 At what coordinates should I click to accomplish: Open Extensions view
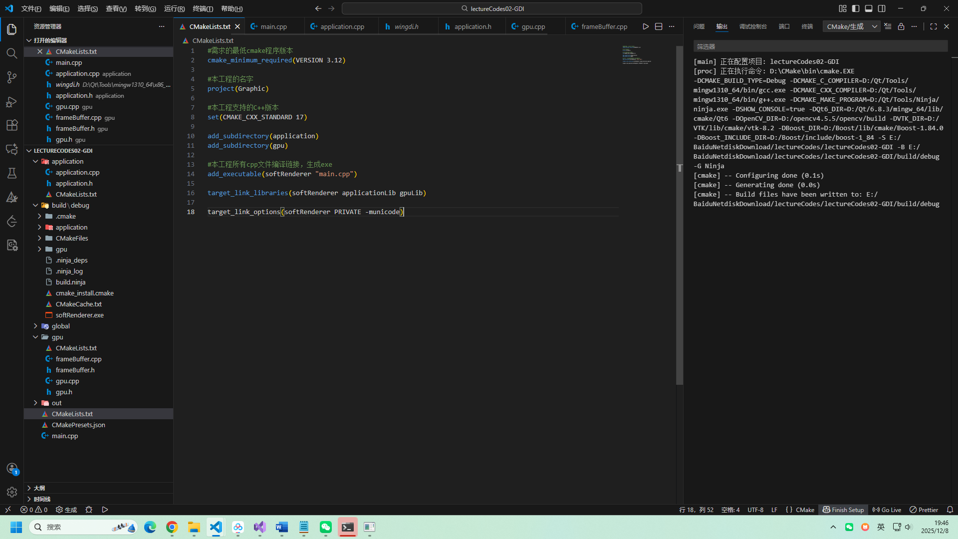point(12,125)
